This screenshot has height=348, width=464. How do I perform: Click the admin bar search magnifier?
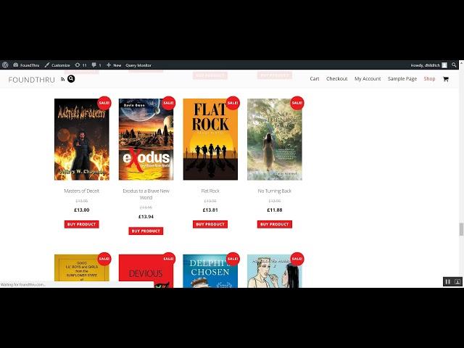coord(454,65)
